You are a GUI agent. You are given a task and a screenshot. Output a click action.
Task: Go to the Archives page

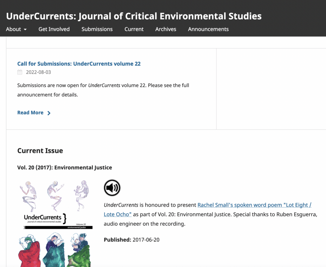point(166,29)
